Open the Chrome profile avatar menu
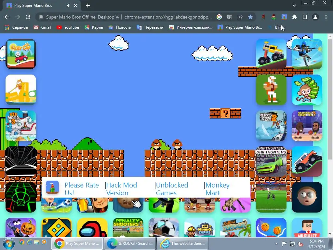The width and height of the screenshot is (333, 250). pos(315,17)
